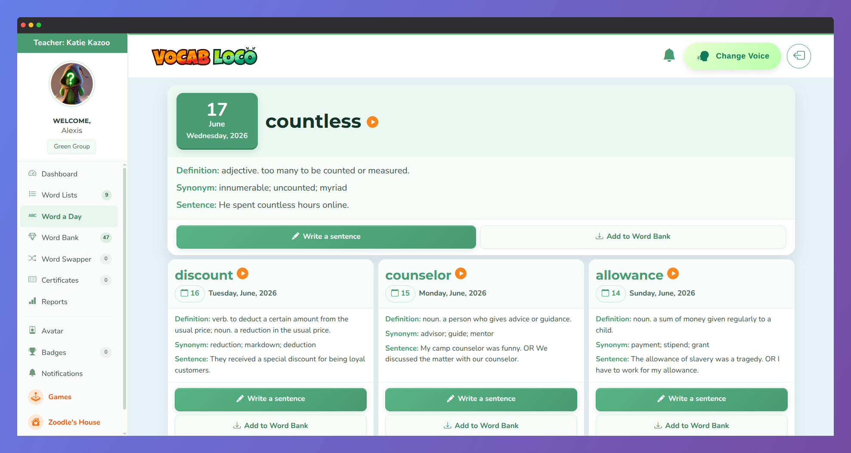Click the ABC icon for Word a Day
The height and width of the screenshot is (453, 851).
[32, 216]
